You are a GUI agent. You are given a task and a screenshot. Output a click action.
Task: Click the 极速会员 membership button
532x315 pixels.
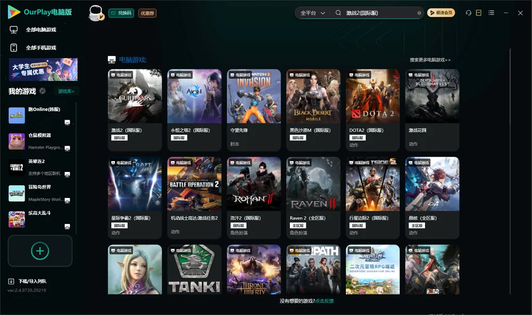point(441,13)
